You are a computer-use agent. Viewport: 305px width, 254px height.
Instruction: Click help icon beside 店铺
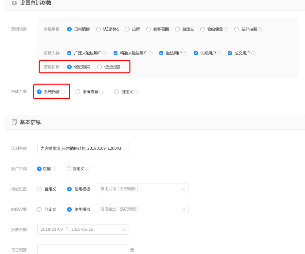[x=54, y=169]
